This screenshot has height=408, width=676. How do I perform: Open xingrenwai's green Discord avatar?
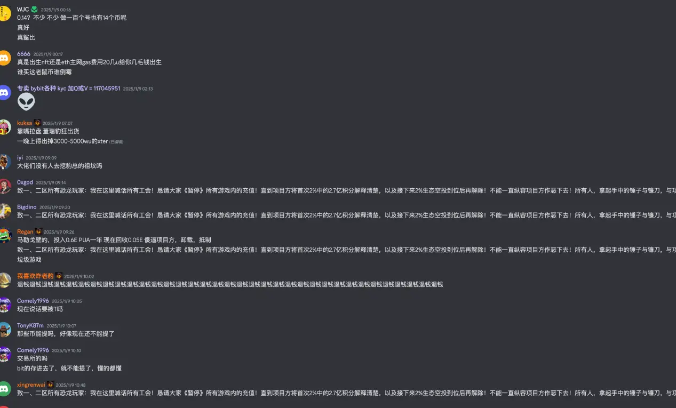coord(5,388)
